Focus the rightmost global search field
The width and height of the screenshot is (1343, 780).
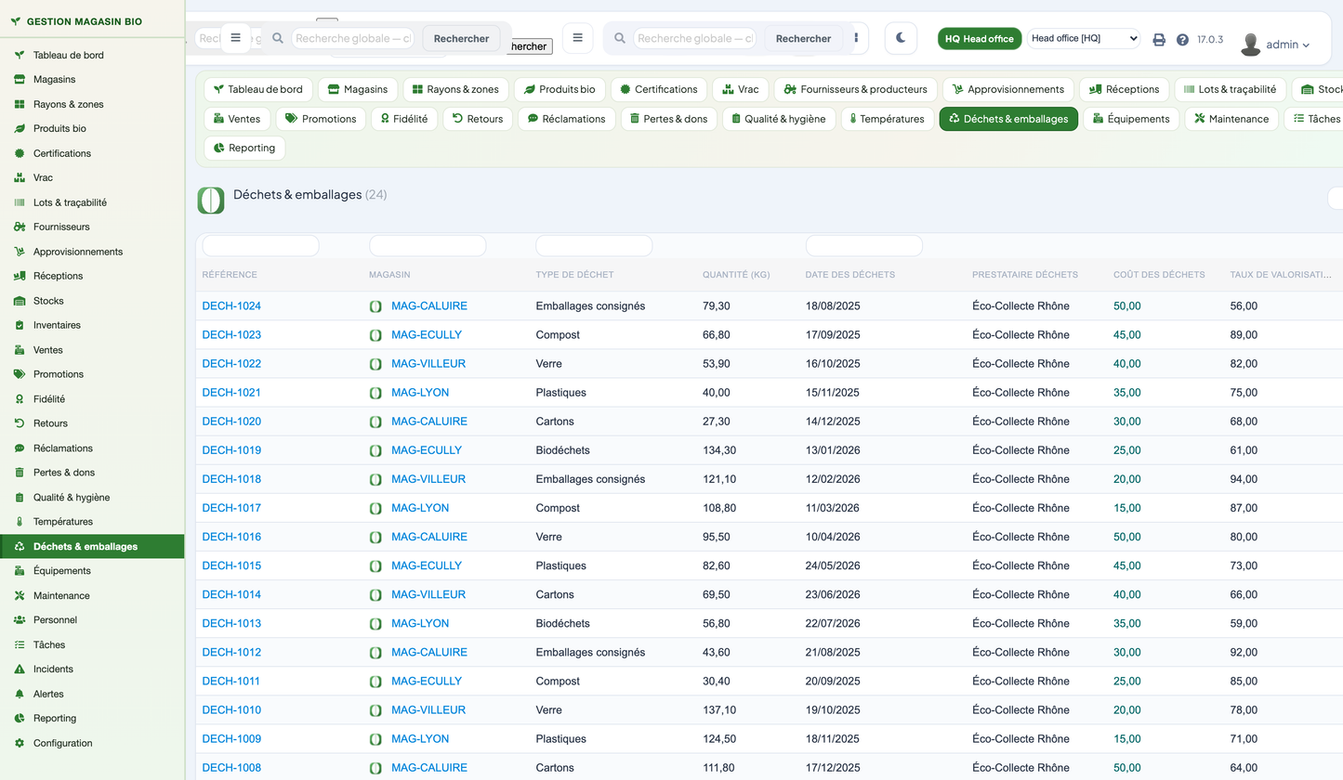(x=695, y=38)
